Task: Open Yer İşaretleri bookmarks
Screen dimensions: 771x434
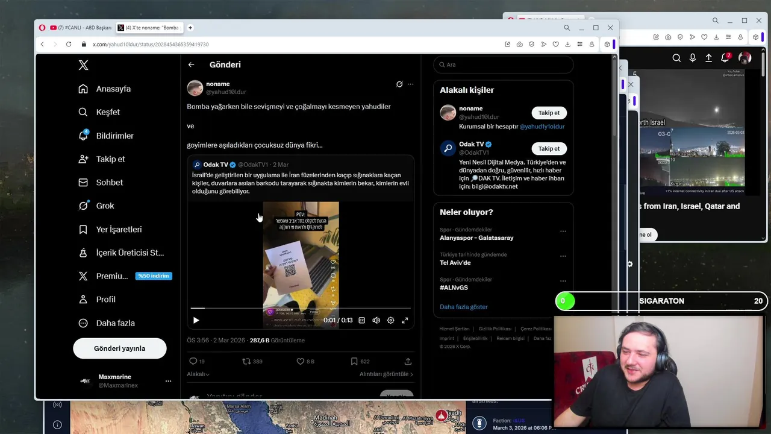Action: 110,229
